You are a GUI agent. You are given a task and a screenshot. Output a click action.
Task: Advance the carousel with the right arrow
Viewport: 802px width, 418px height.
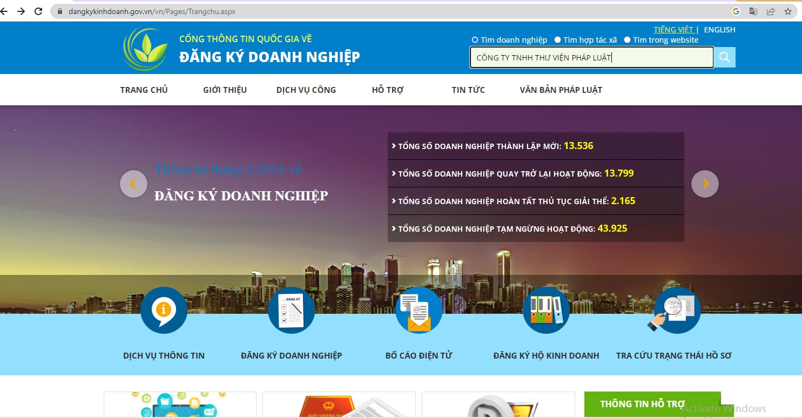[x=705, y=184]
